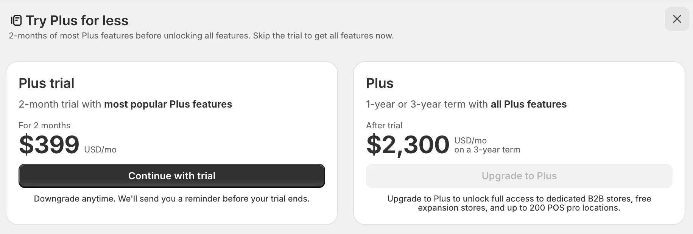Click the X to dismiss the offer

[x=677, y=19]
